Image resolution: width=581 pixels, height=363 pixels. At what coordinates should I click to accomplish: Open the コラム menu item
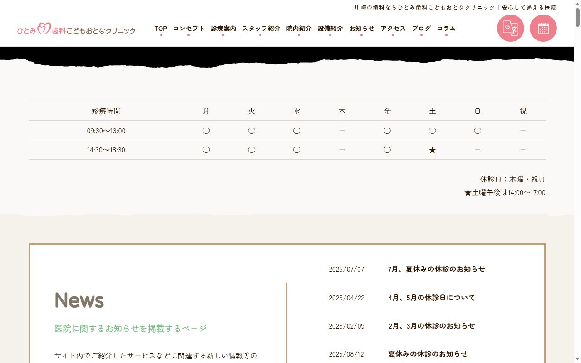[446, 29]
